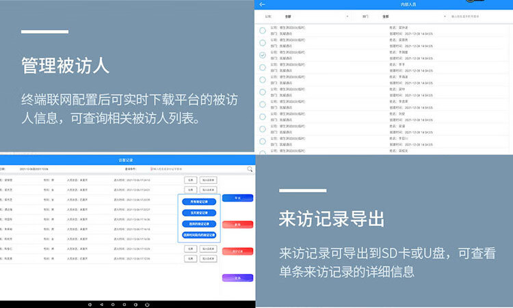Focus the name search field beside the department filter
The height and width of the screenshot is (308, 513).
coord(479,16)
